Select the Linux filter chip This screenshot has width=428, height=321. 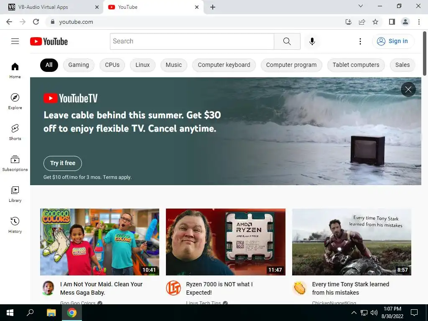[143, 65]
